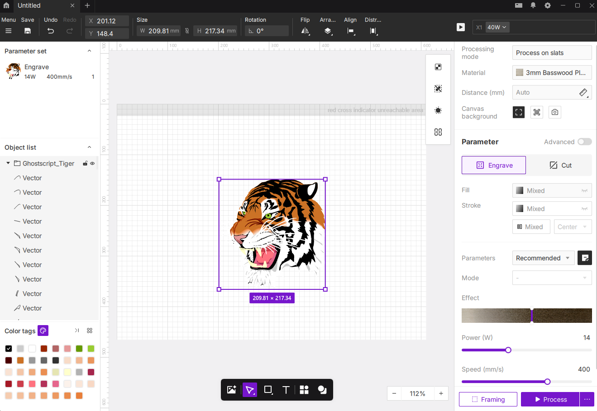
Task: Click the Flip horizontal icon
Action: pos(306,31)
